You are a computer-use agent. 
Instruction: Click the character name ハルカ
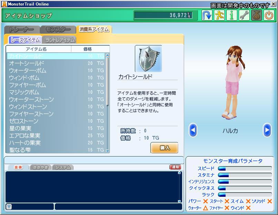230,131
